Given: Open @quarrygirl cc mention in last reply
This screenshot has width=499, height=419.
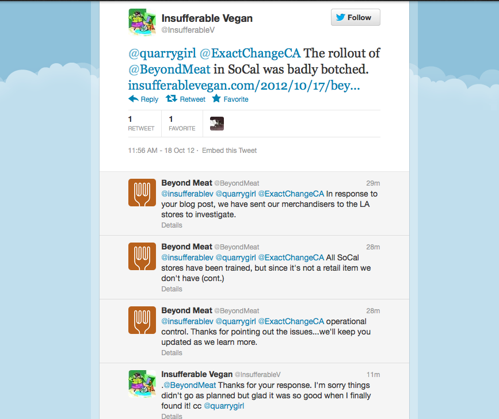Looking at the screenshot, I should 224,406.
